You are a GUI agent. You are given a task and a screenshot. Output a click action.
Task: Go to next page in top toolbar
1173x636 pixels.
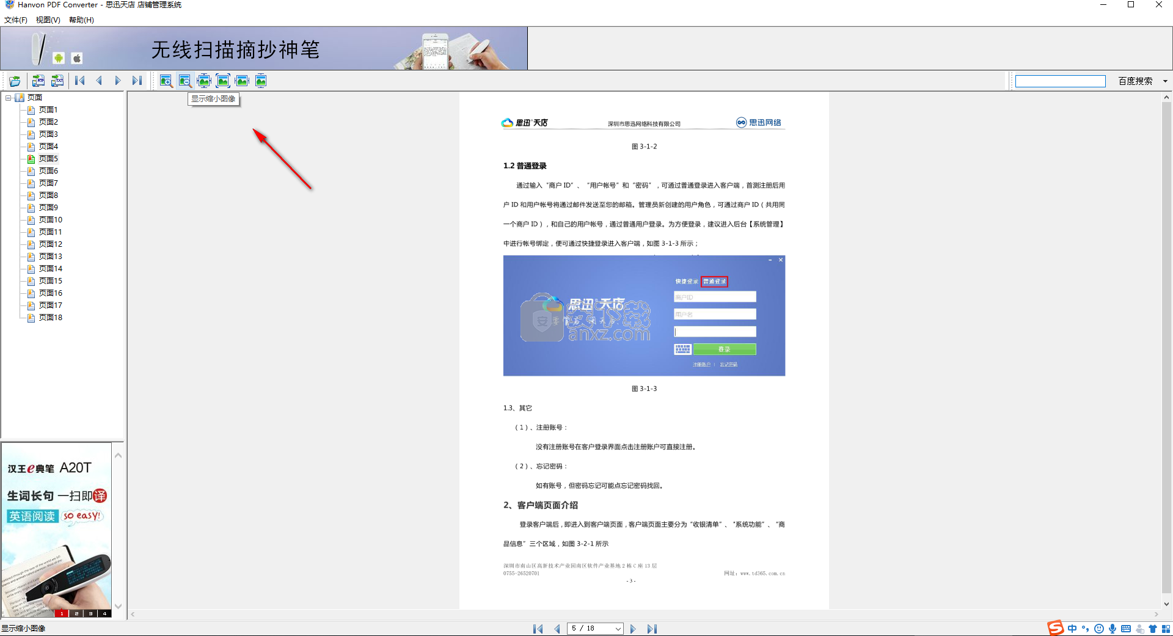click(118, 81)
